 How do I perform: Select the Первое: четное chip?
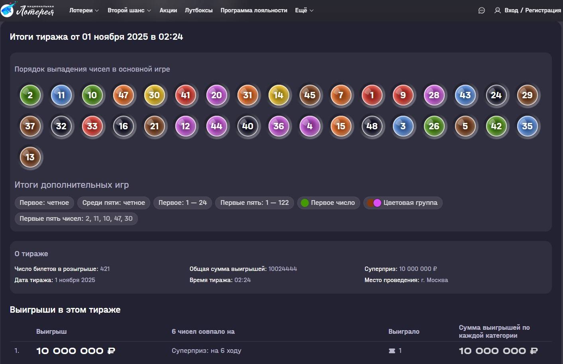44,203
